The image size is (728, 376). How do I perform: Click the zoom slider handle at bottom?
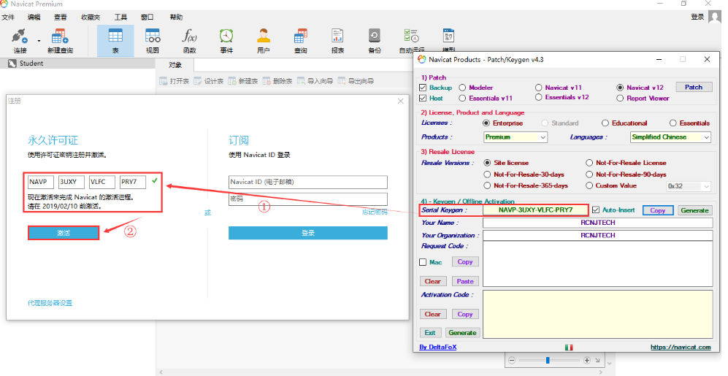click(x=548, y=360)
